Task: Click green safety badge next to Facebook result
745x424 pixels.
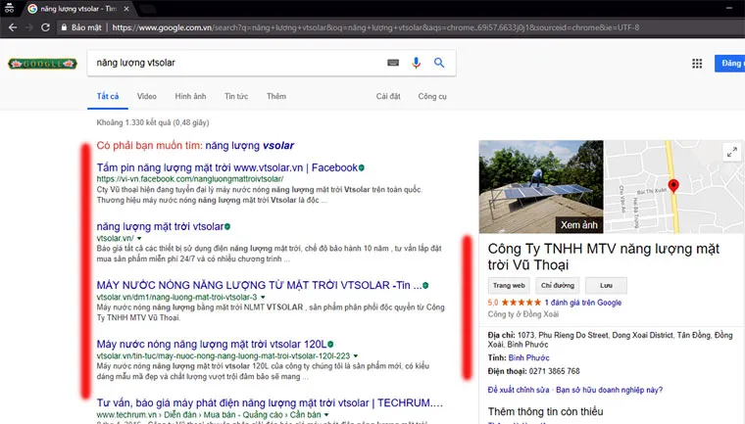Action: point(362,167)
